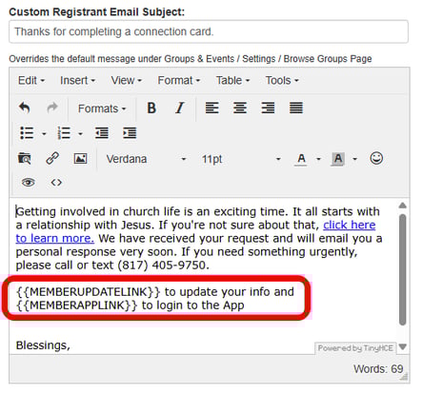The image size is (422, 394).
Task: Open source code view
Action: click(56, 183)
